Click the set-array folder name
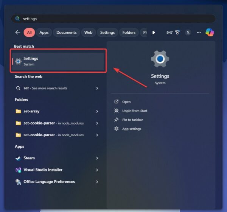 tap(31, 111)
